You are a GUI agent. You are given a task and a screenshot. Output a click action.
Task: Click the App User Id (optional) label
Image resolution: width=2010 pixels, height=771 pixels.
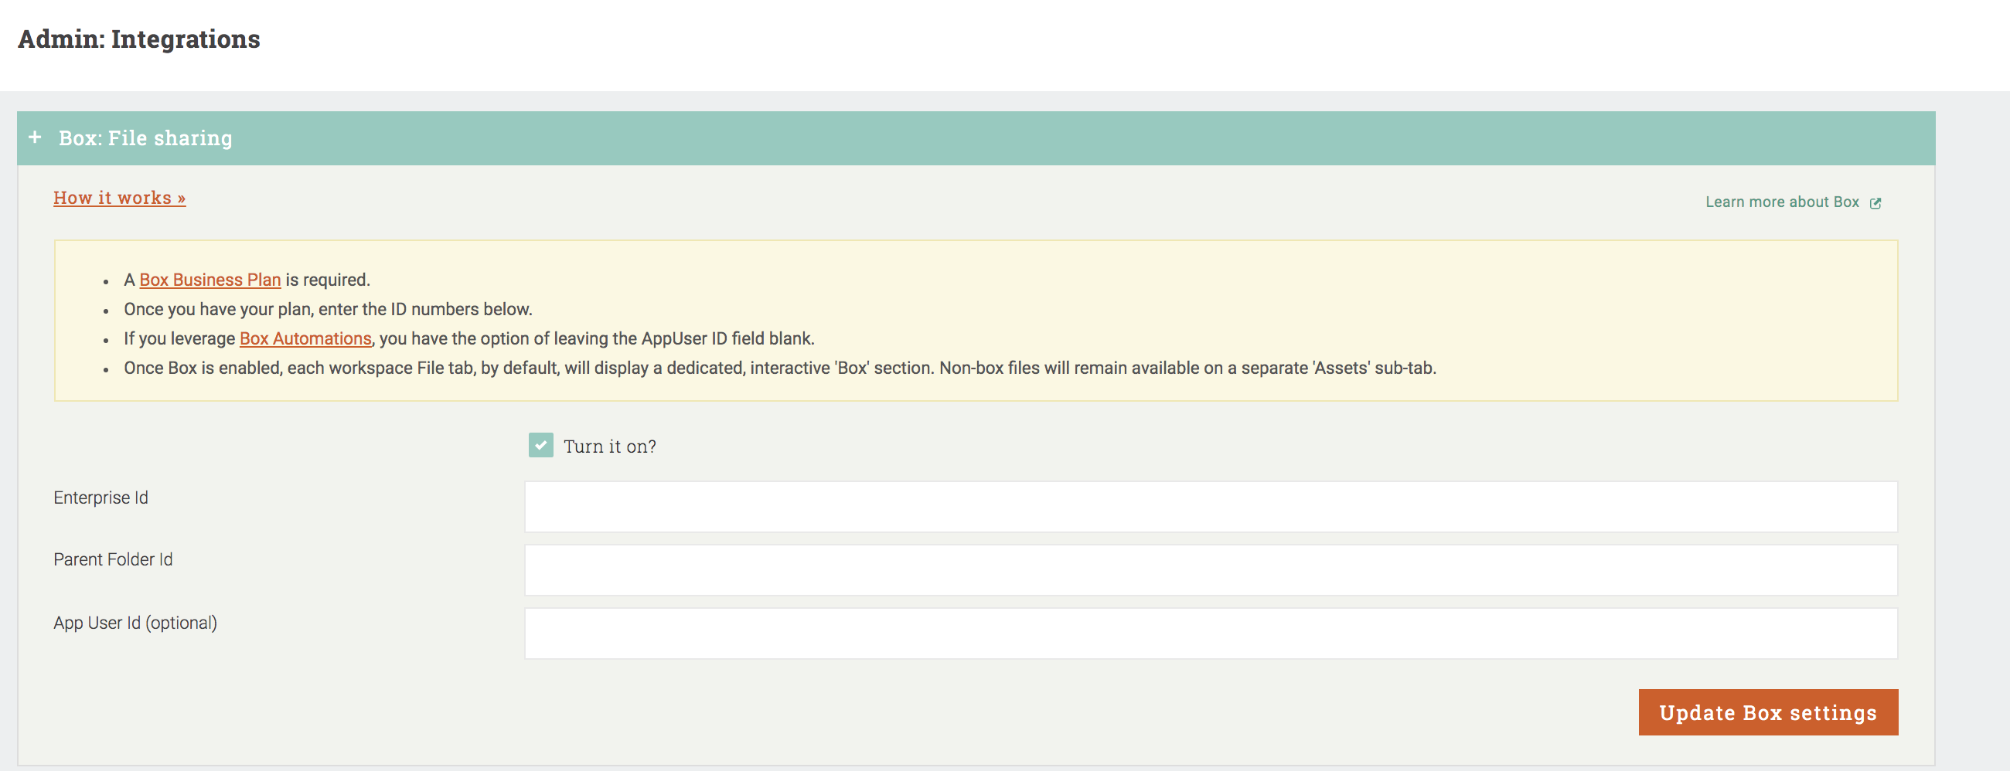coord(135,623)
